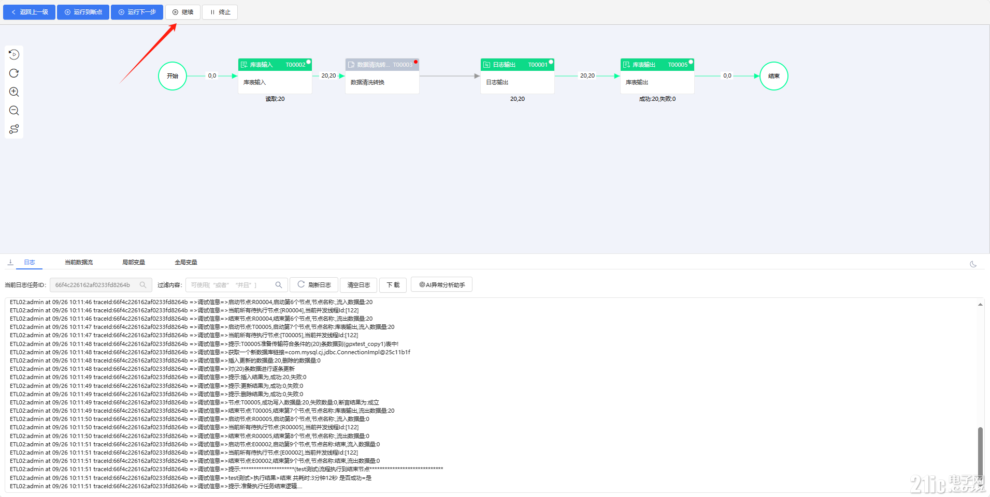Click the 库表输入 node type icon
Viewport: 990px width, 497px height.
pos(244,65)
